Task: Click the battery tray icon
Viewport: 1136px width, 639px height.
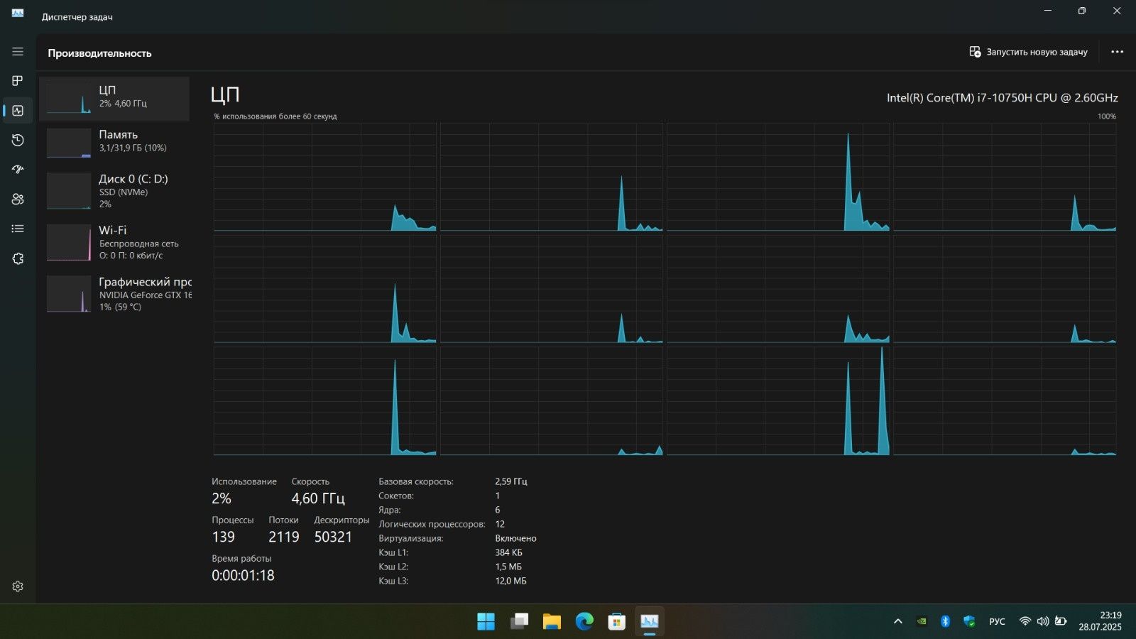Action: [x=1061, y=621]
